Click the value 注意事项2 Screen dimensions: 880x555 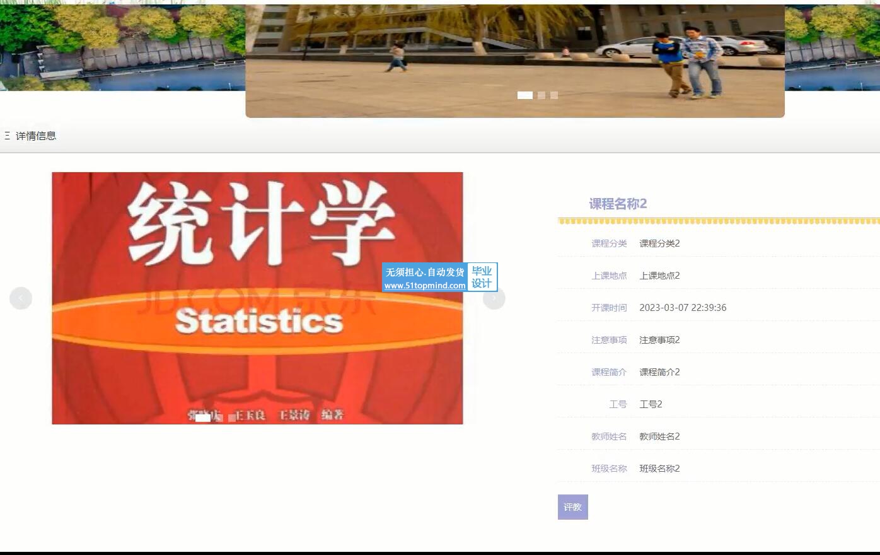[659, 340]
